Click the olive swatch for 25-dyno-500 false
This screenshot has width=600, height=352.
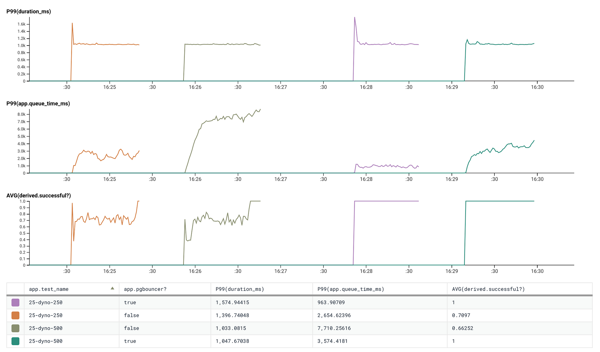coord(15,328)
